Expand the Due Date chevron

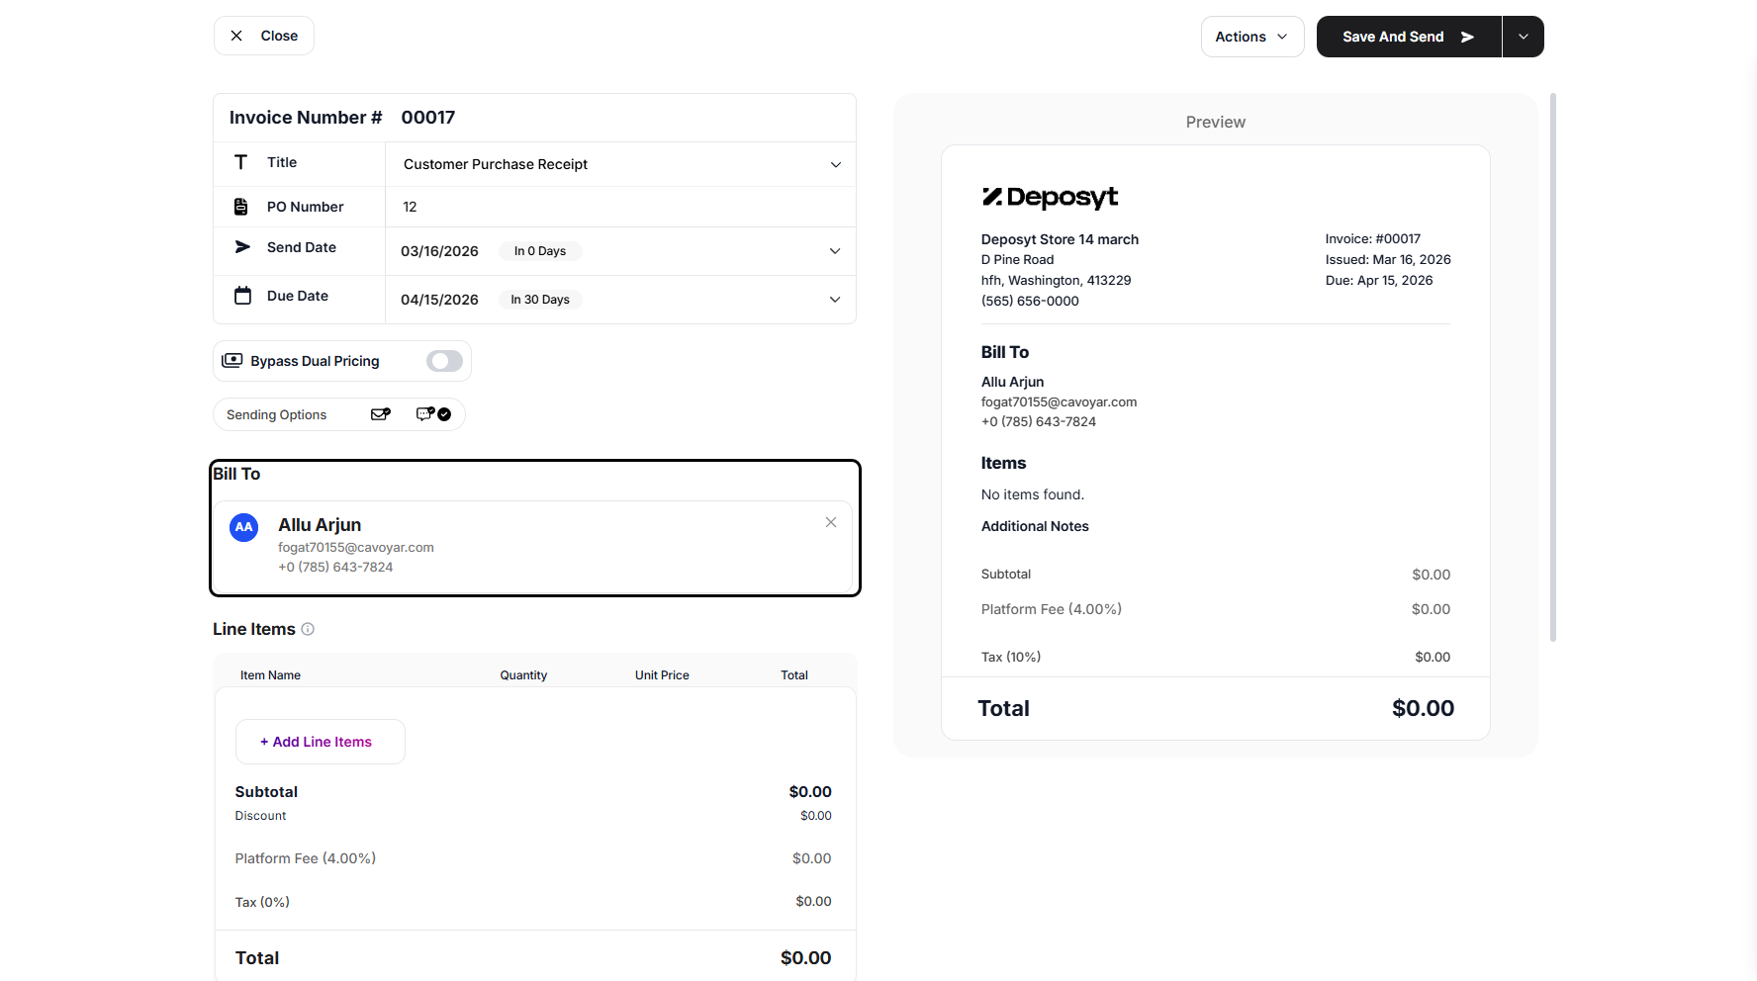click(x=835, y=300)
